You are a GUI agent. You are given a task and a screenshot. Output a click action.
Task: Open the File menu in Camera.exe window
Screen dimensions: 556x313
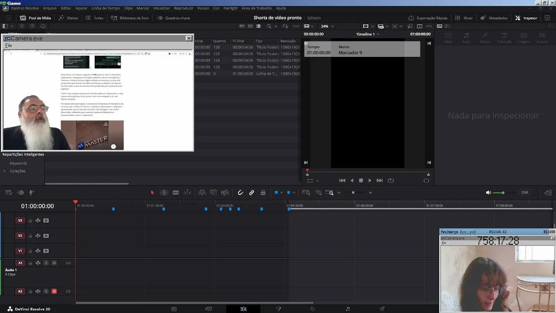point(9,46)
